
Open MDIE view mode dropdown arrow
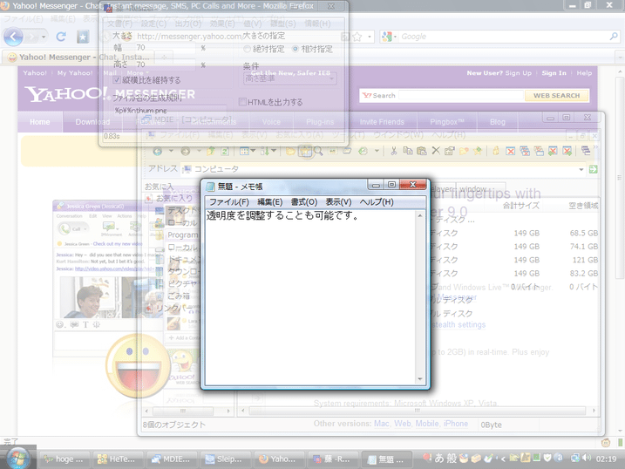253,151
